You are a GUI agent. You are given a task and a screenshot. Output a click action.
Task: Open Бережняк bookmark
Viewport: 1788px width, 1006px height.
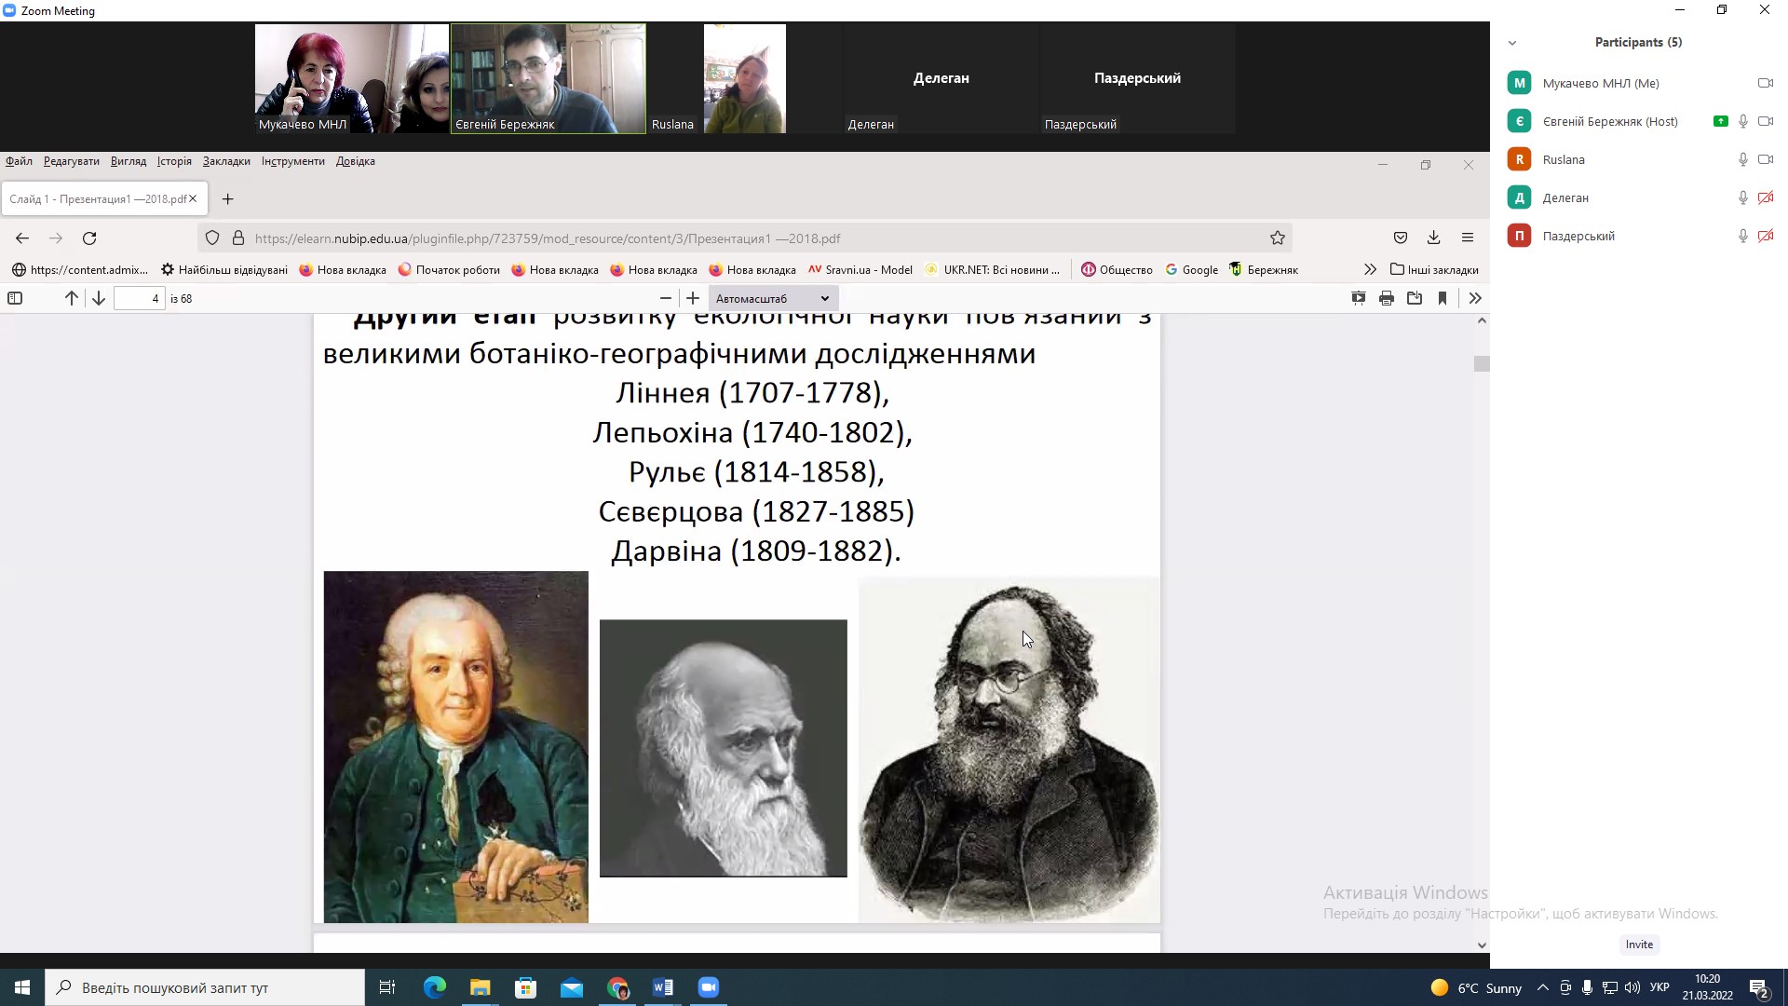point(1264,270)
